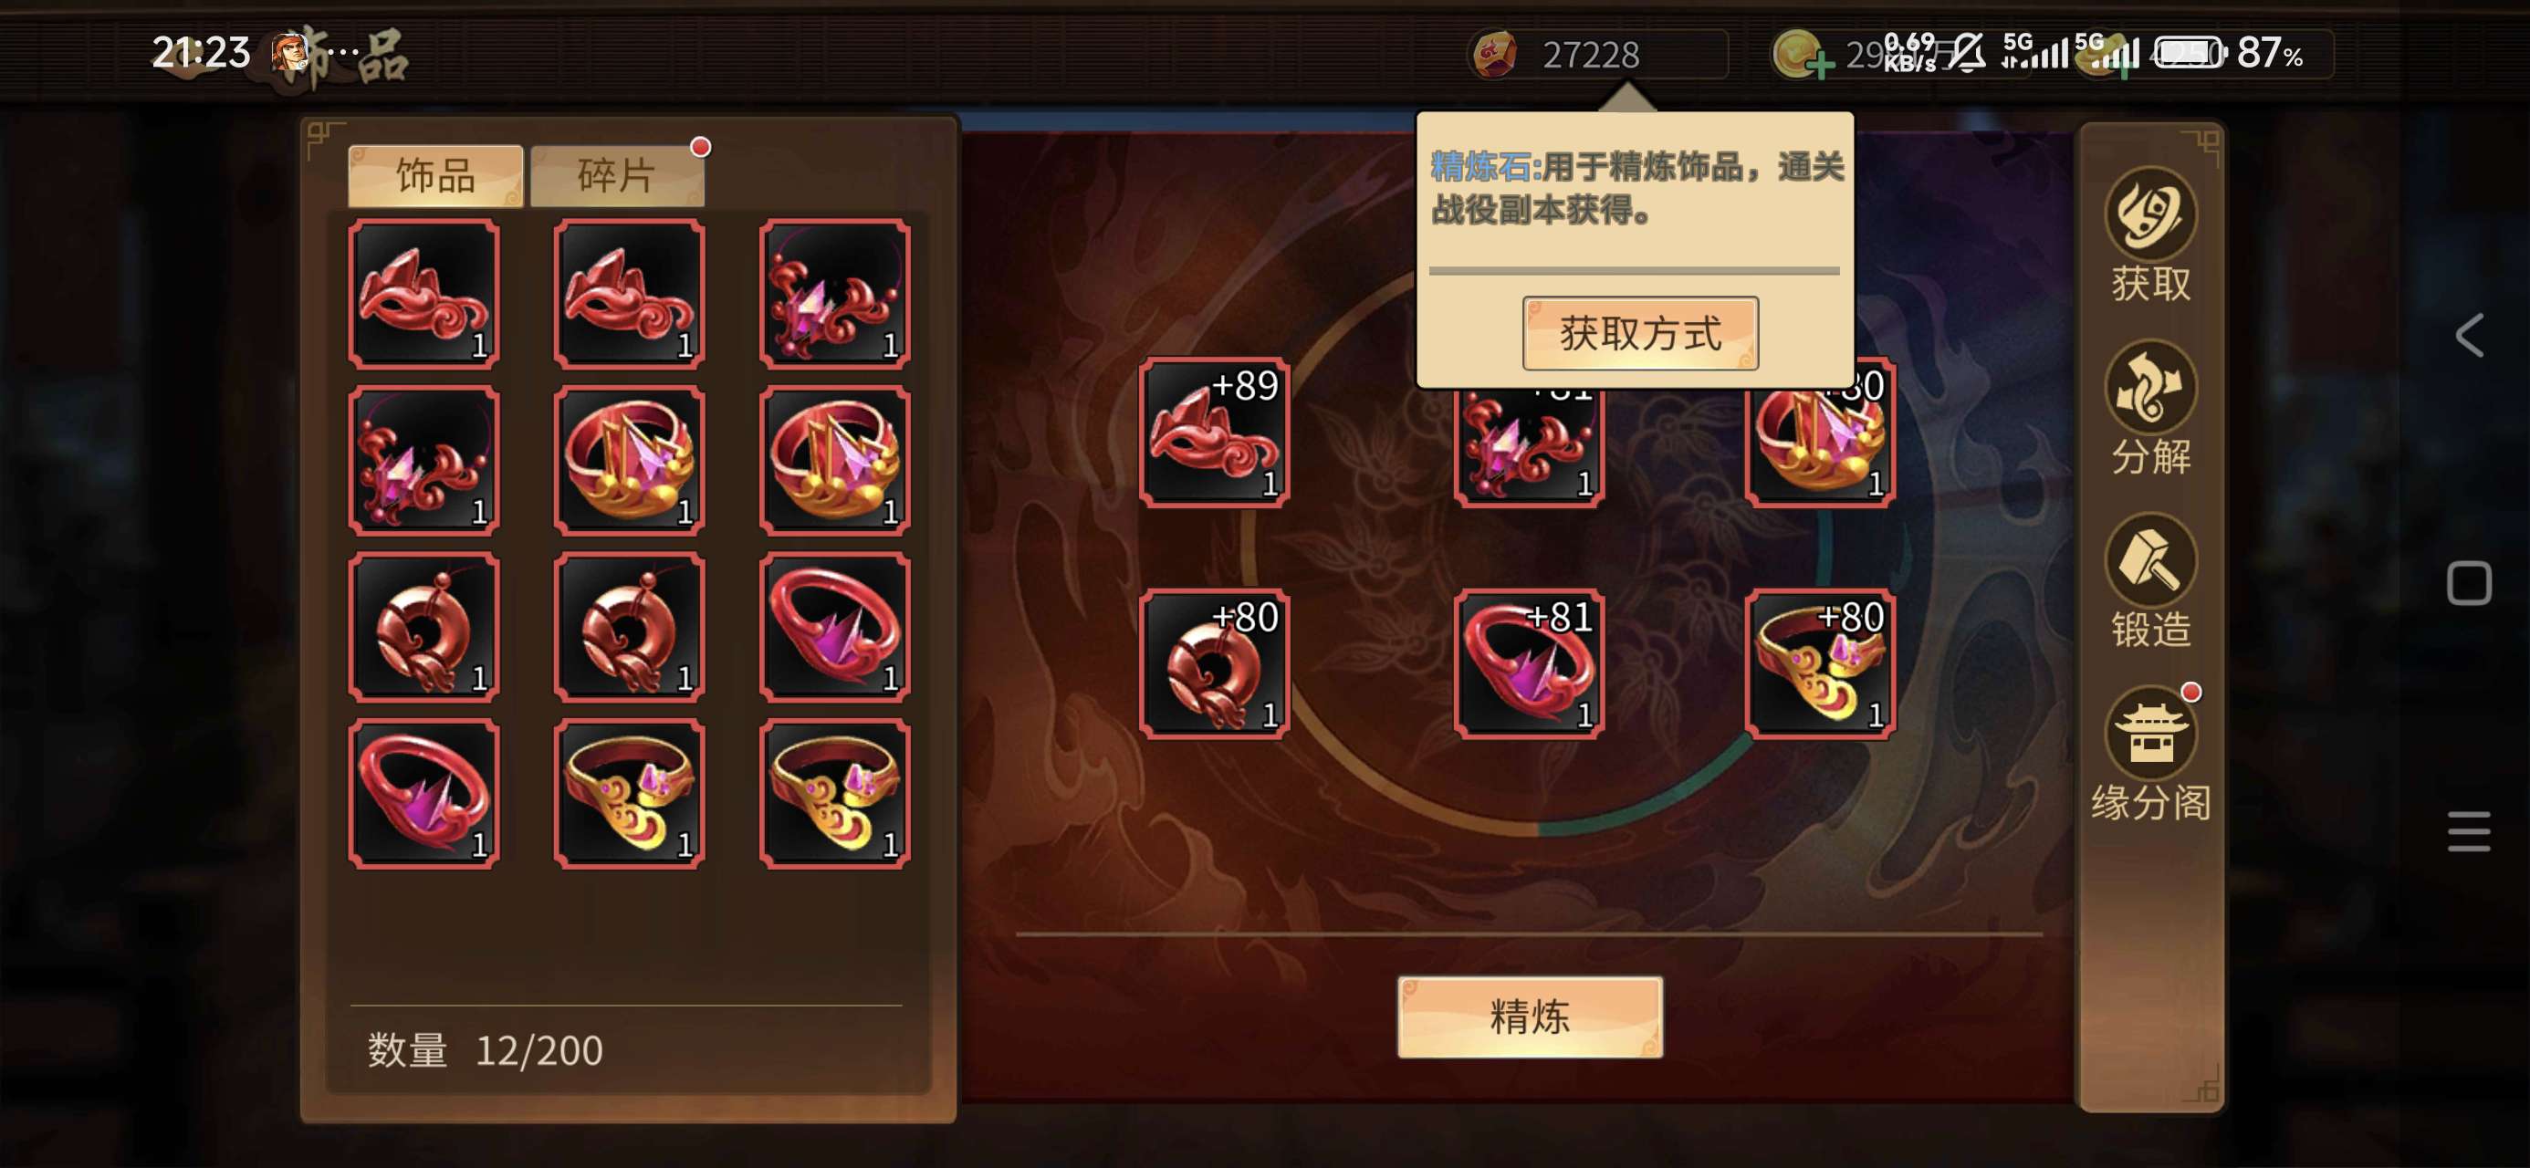
Task: Tap the refining stone currency icon showing 27228
Action: pos(1493,54)
